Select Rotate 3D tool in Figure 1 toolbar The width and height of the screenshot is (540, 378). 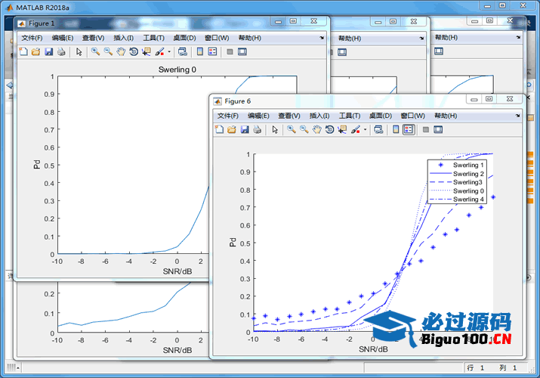[x=134, y=51]
